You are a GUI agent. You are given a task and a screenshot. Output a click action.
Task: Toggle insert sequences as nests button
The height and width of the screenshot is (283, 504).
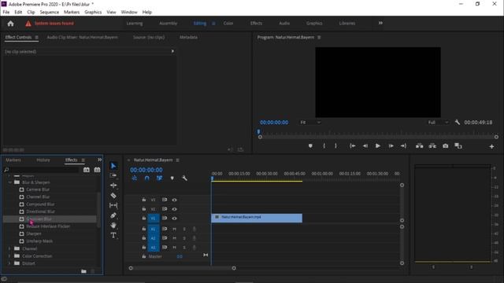pyautogui.click(x=135, y=178)
